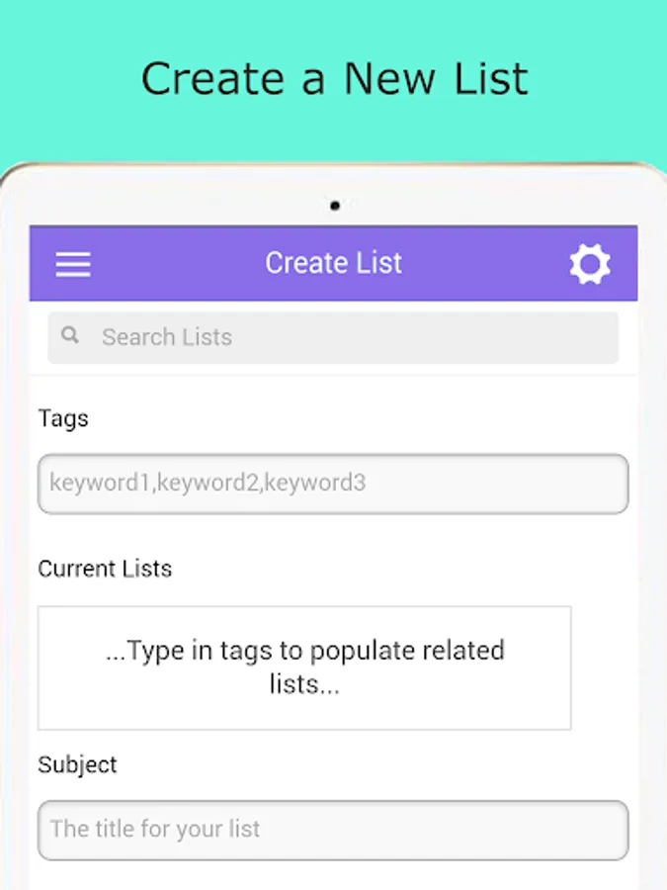
Task: Open the hamburger navigation menu
Action: [x=73, y=263]
